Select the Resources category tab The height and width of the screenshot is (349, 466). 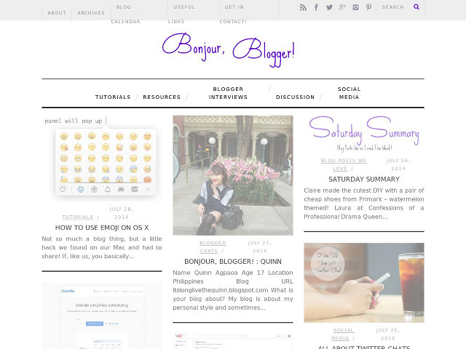(162, 97)
